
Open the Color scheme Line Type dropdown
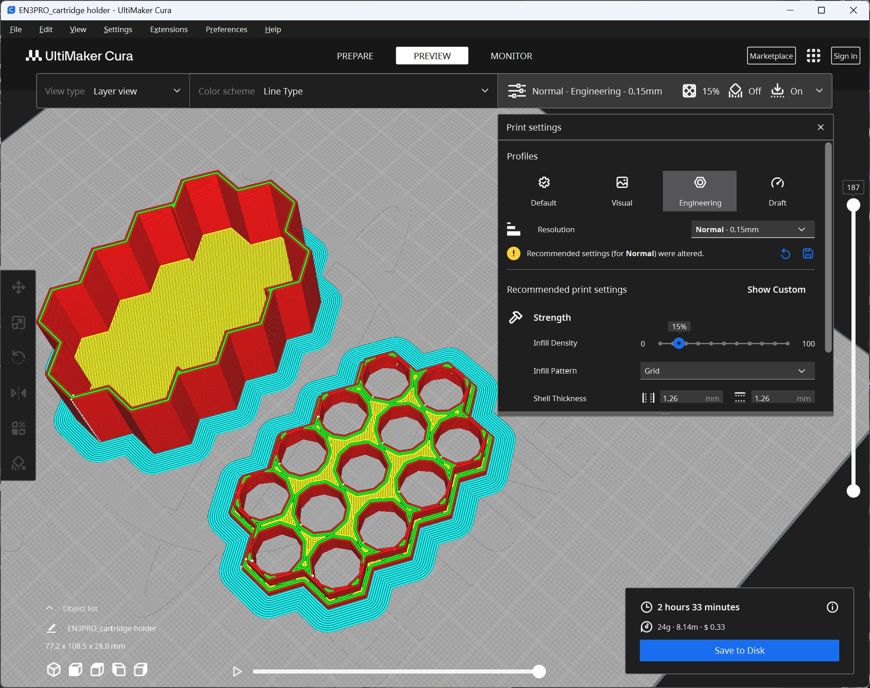click(344, 91)
